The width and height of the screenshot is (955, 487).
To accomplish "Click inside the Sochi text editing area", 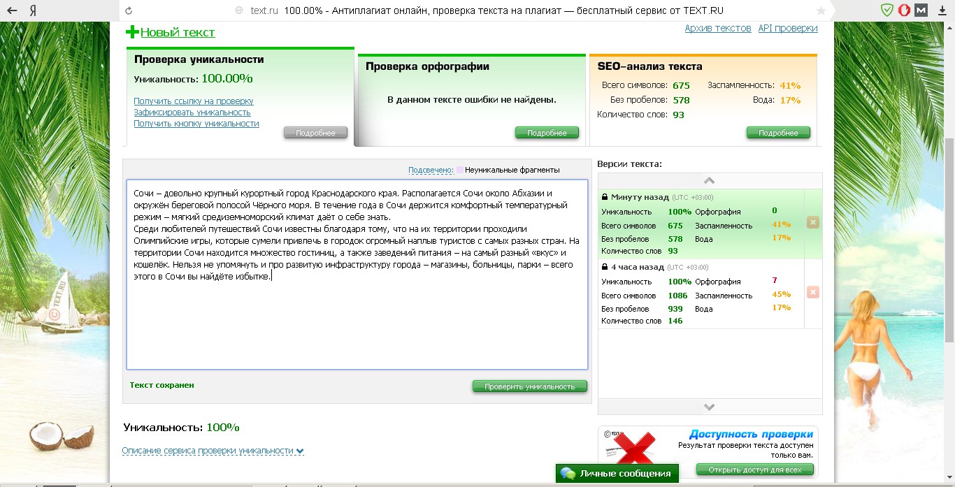I will 357,275.
